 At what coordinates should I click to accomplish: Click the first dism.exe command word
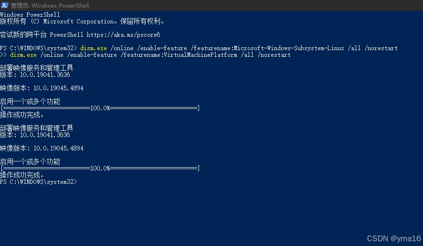tap(93, 48)
